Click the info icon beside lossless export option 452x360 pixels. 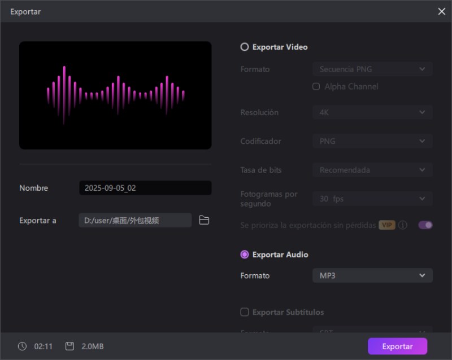(x=403, y=225)
